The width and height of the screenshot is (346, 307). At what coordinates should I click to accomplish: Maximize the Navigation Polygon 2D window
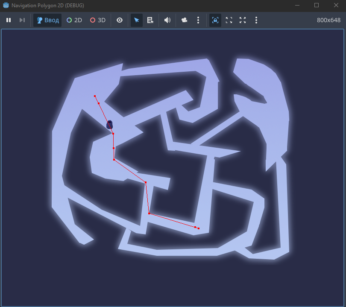[x=317, y=5]
